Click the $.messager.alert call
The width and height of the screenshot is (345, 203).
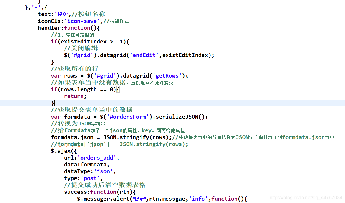(x=162, y=199)
